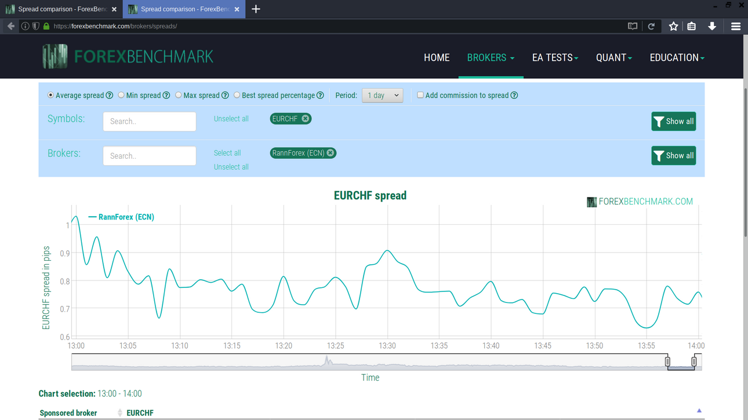Open the Period 1 day dropdown
Image resolution: width=748 pixels, height=420 pixels.
coord(382,96)
